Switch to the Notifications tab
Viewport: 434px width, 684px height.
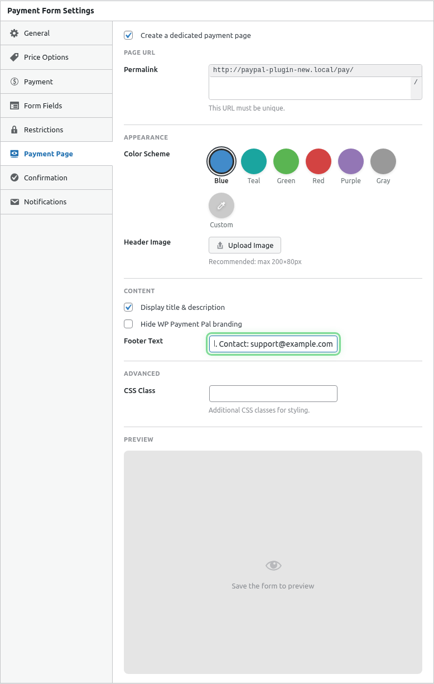(x=45, y=202)
